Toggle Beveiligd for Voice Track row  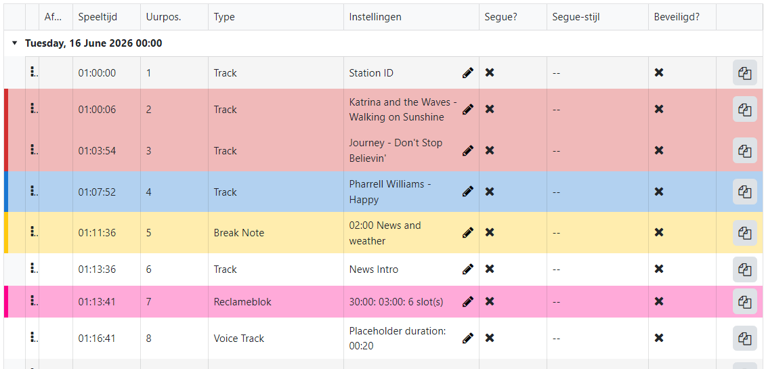coord(659,338)
